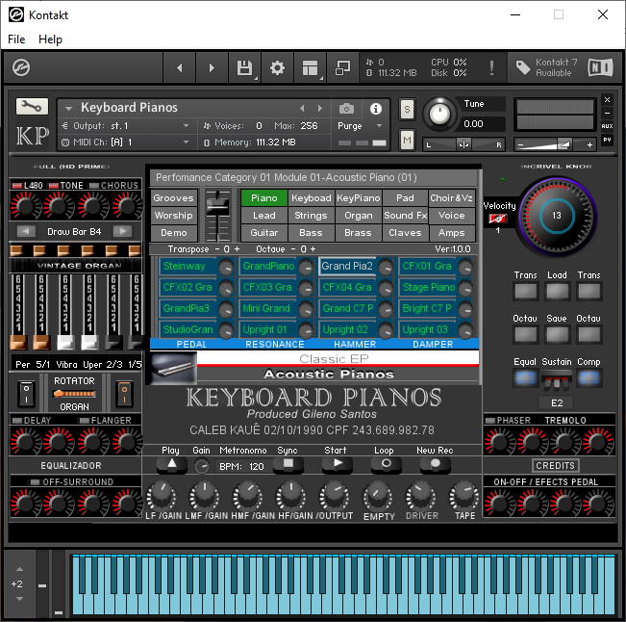The image size is (626, 622).
Task: Toggle the Loop button
Action: click(x=386, y=464)
